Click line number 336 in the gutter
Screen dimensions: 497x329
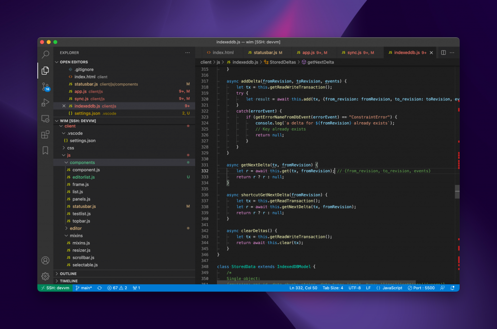pyautogui.click(x=205, y=195)
